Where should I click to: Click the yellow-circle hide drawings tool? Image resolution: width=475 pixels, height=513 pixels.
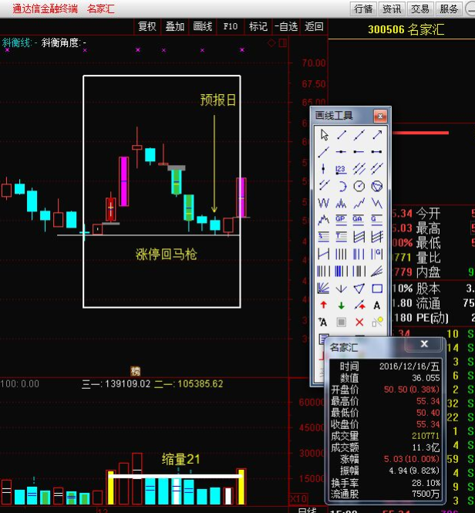click(x=377, y=322)
